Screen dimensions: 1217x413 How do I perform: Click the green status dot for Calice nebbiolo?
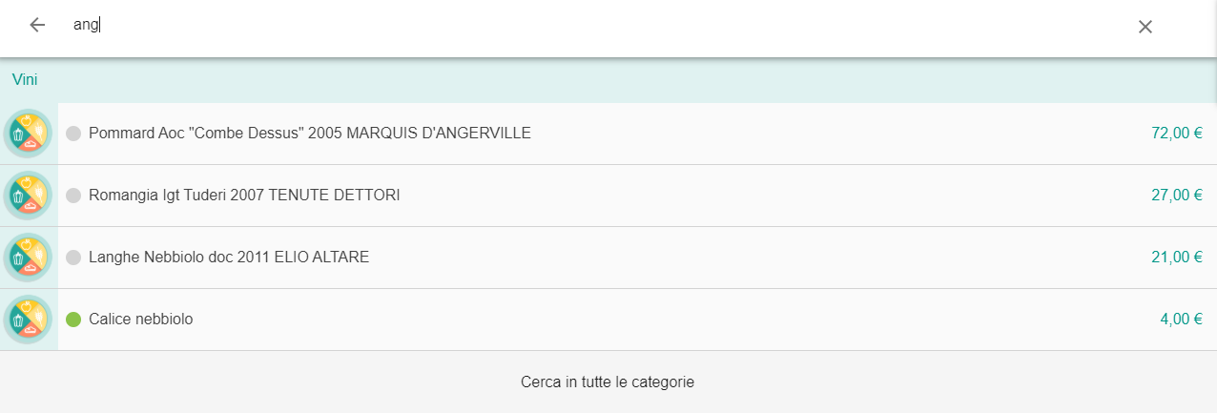pyautogui.click(x=73, y=320)
